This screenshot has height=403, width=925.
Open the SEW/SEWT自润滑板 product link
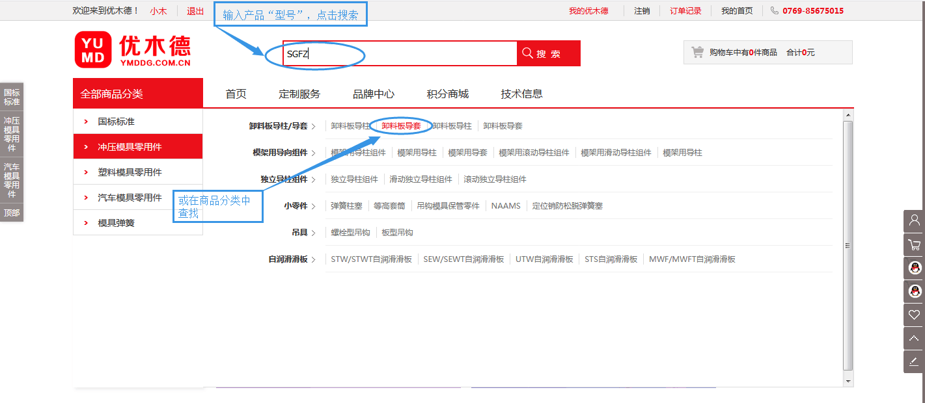463,259
